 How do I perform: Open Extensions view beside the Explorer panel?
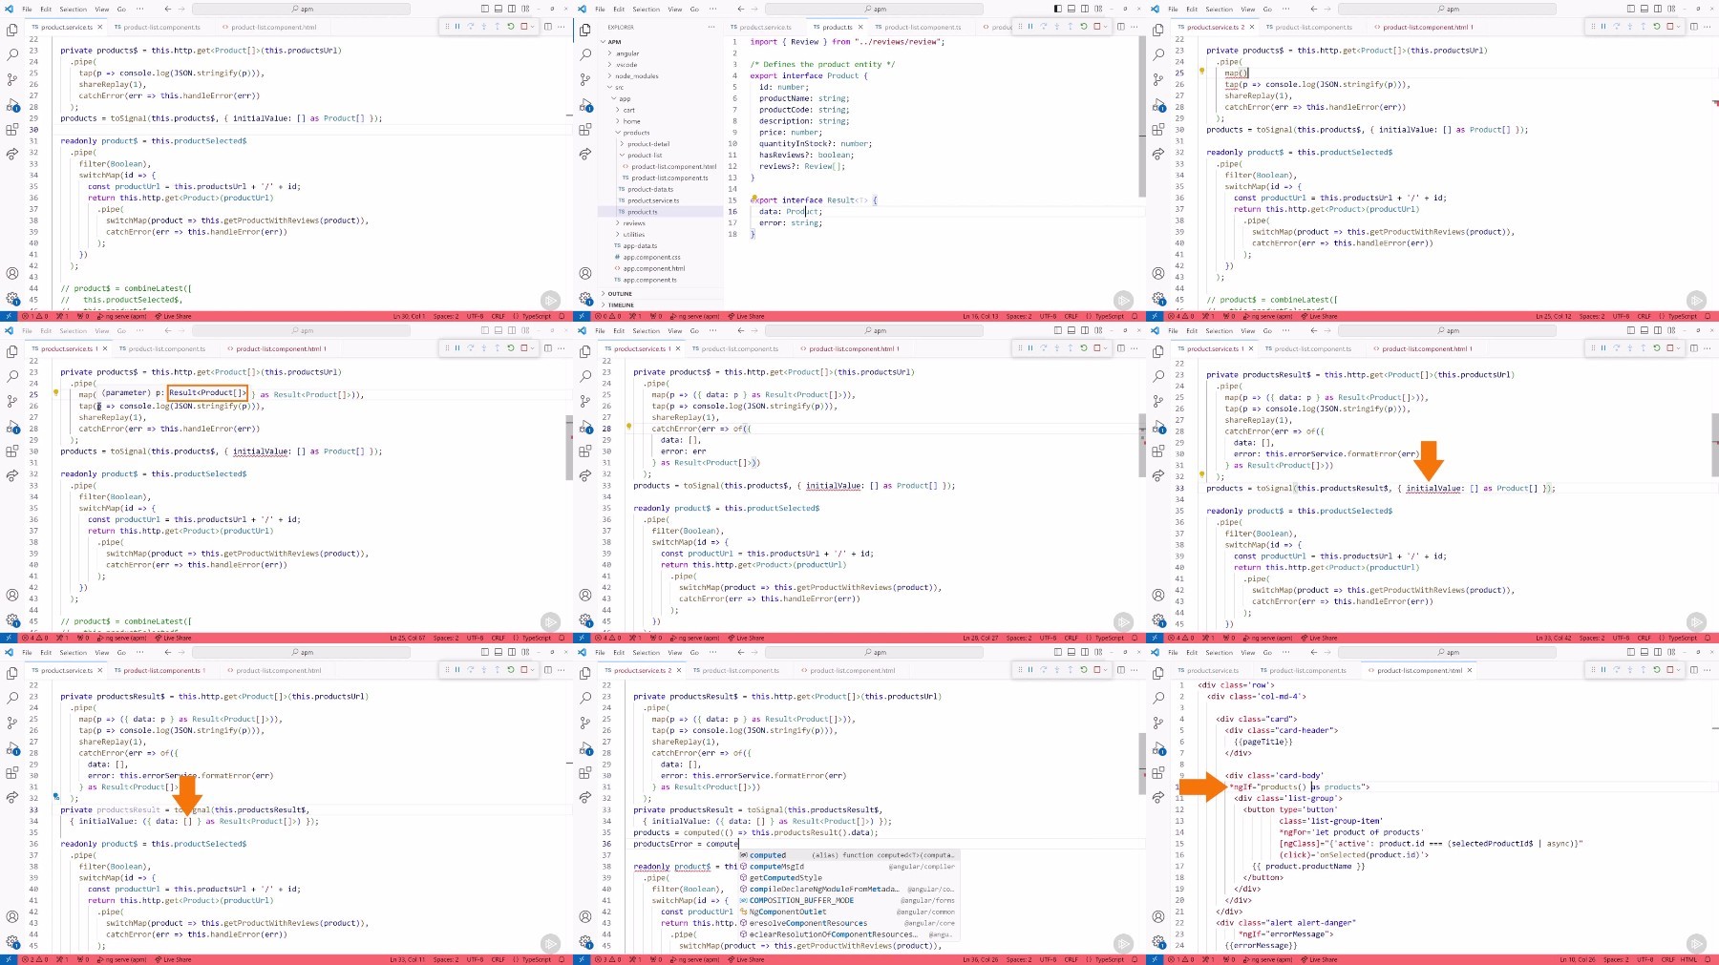point(585,130)
